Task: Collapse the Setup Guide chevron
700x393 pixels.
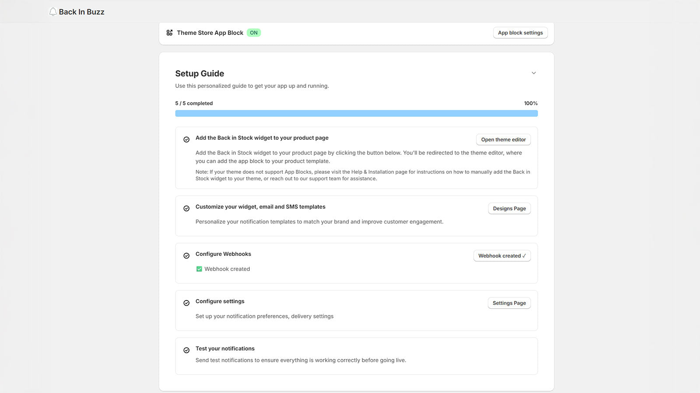Action: pyautogui.click(x=534, y=73)
